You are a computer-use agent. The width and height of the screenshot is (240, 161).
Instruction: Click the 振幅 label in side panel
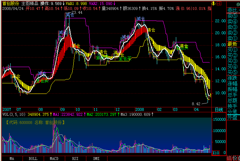tap(232, 89)
